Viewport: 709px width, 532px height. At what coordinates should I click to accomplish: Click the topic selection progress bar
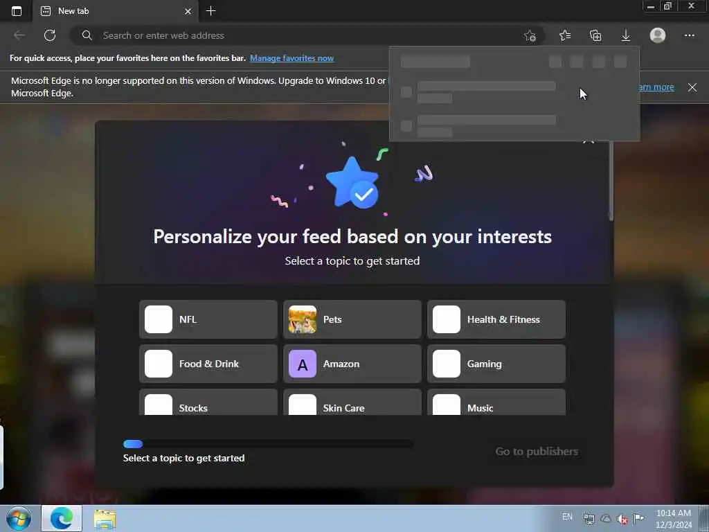[268, 444]
